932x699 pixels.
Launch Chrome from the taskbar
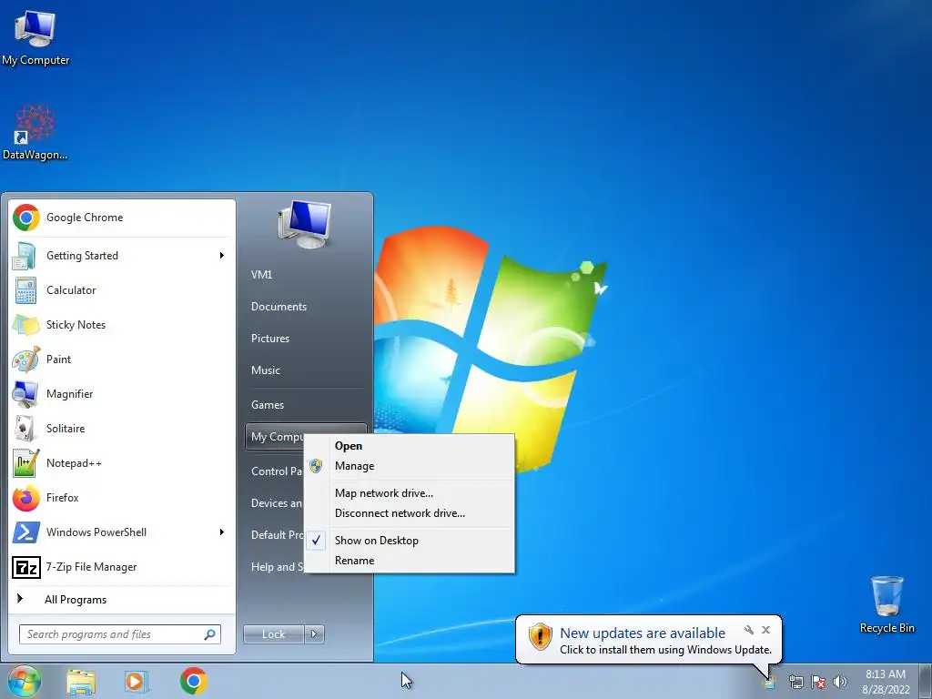coord(194,681)
